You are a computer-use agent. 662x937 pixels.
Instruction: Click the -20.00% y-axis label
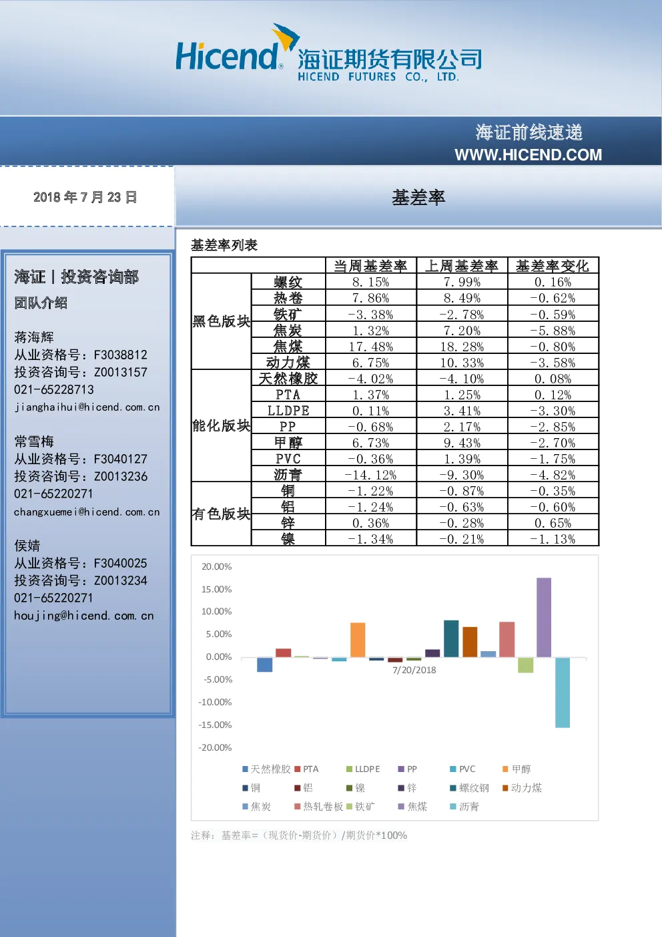[x=215, y=747]
